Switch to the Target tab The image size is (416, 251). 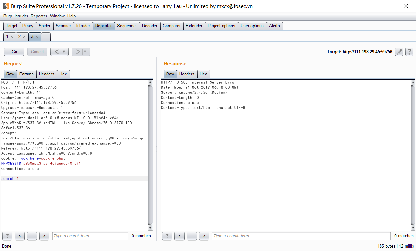12,26
